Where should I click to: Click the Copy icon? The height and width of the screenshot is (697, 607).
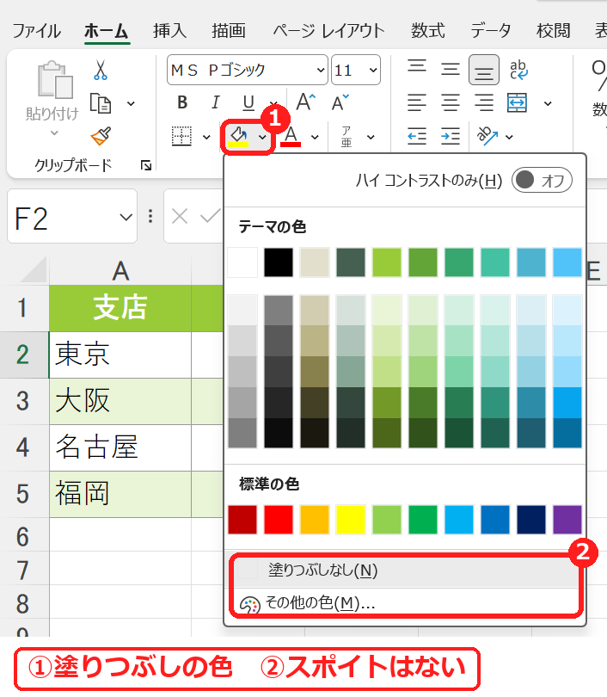point(101,103)
